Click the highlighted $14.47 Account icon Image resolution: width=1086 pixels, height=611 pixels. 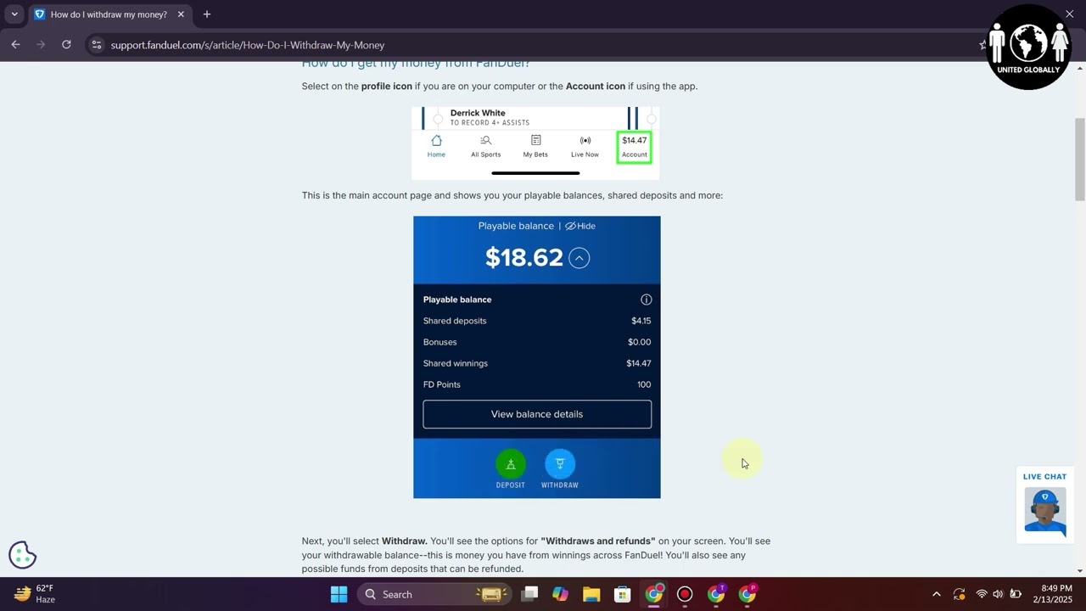635,146
